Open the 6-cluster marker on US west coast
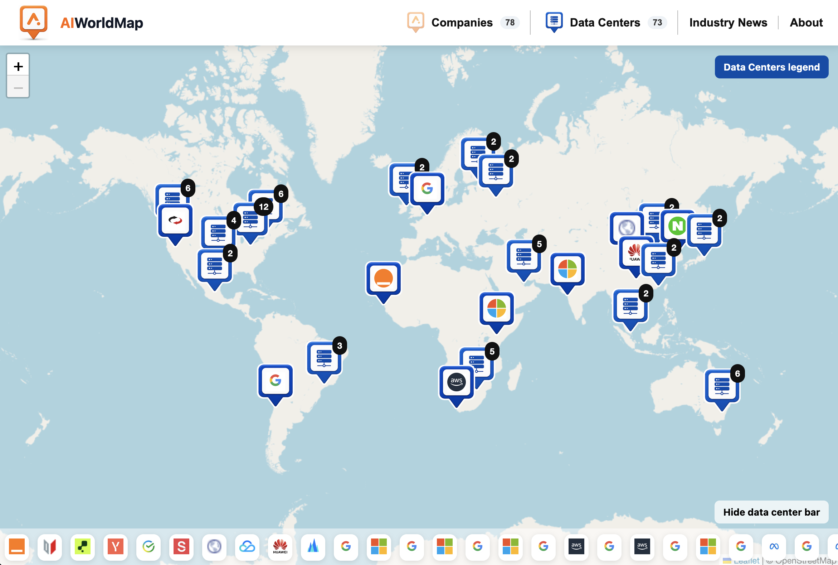The height and width of the screenshot is (565, 838). (173, 194)
